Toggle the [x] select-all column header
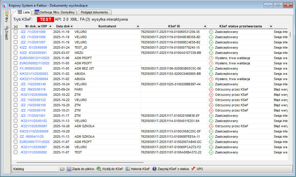The height and width of the screenshot is (177, 296). [x=16, y=26]
